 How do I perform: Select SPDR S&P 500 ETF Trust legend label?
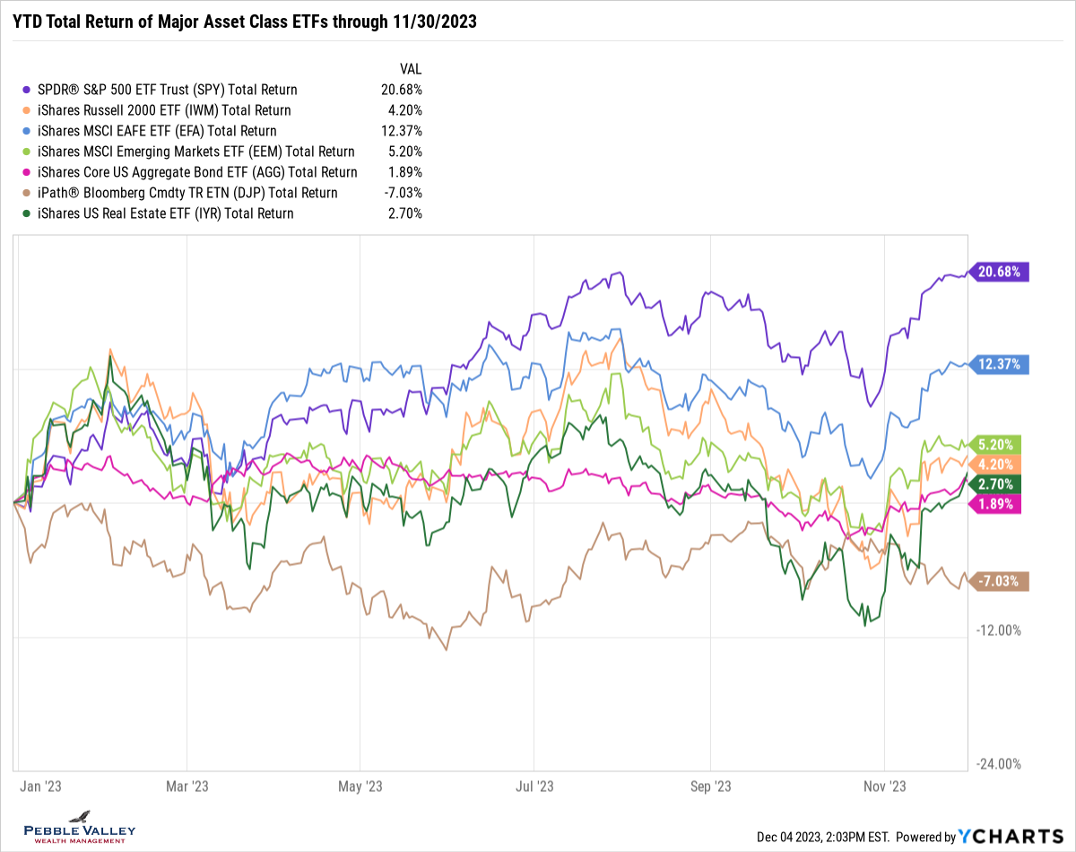[167, 90]
